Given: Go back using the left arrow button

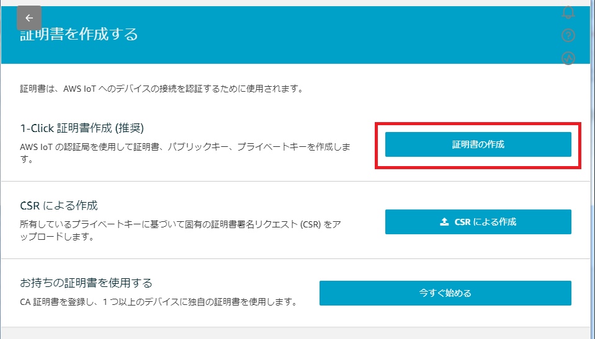Looking at the screenshot, I should click(x=29, y=18).
